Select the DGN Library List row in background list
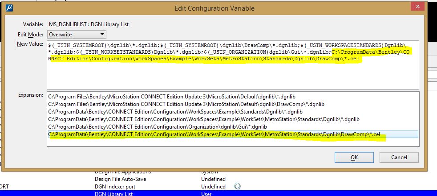The height and width of the screenshot is (196, 437). 218,193
